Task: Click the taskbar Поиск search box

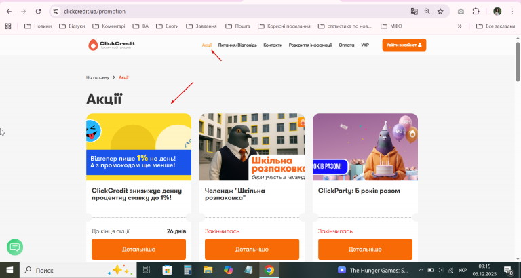Action: (x=78, y=270)
